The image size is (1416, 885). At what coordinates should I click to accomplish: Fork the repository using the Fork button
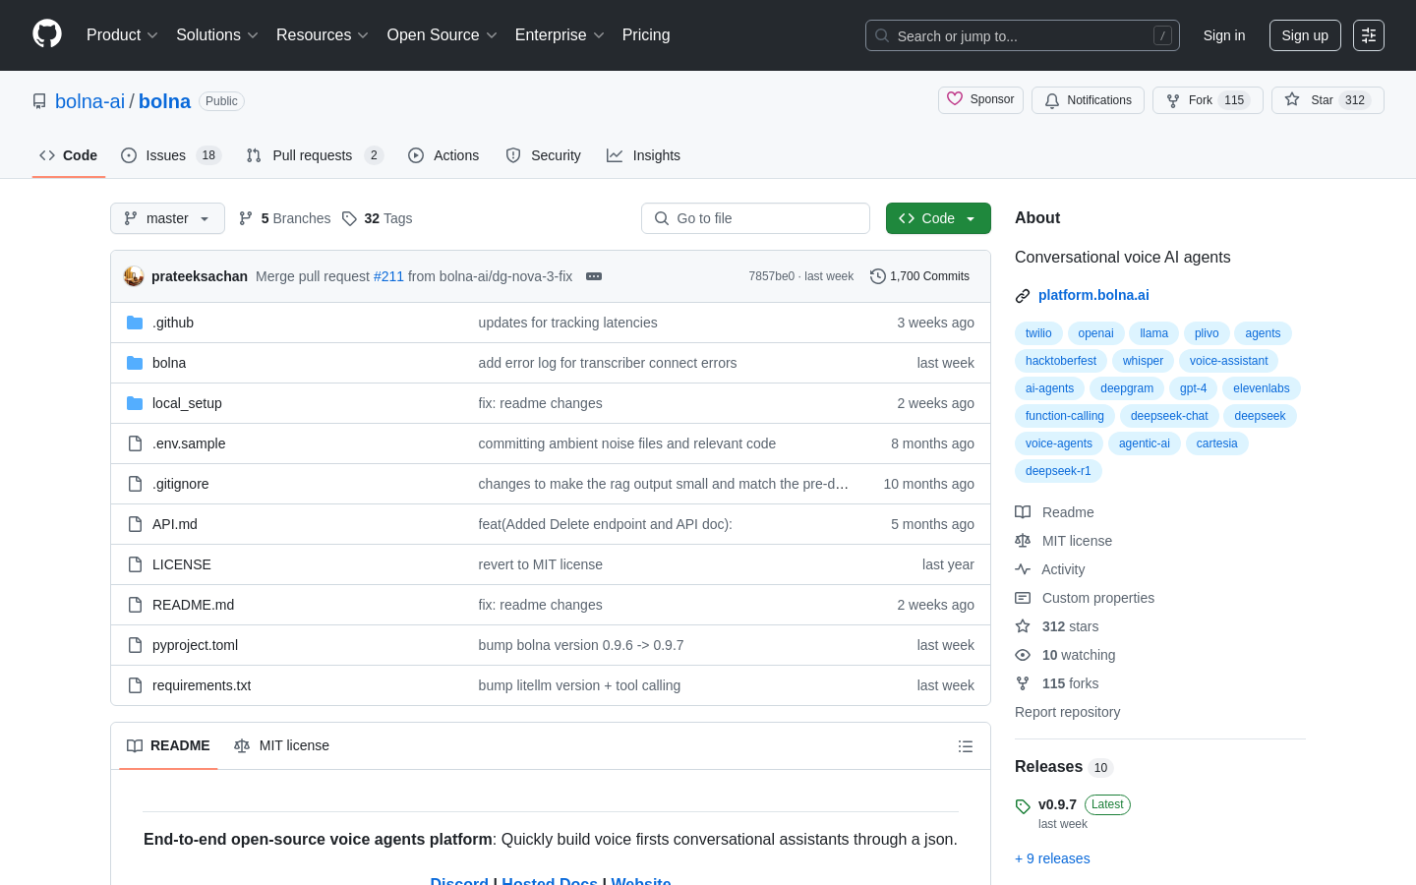click(x=1208, y=100)
